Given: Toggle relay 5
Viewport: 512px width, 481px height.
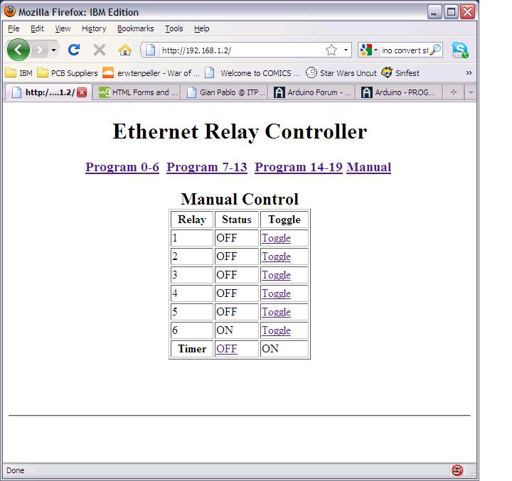Looking at the screenshot, I should click(x=276, y=312).
